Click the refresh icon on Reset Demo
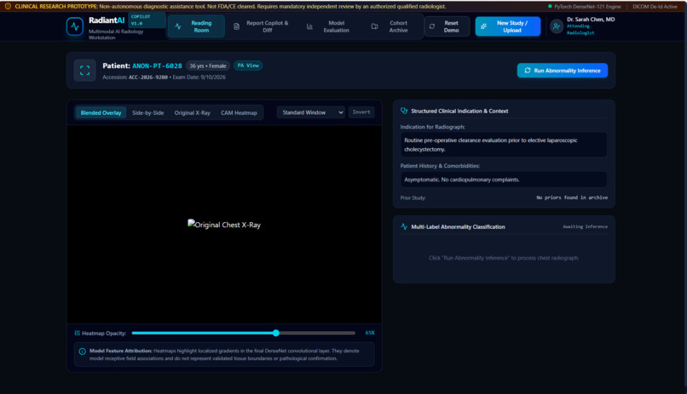 coord(432,26)
